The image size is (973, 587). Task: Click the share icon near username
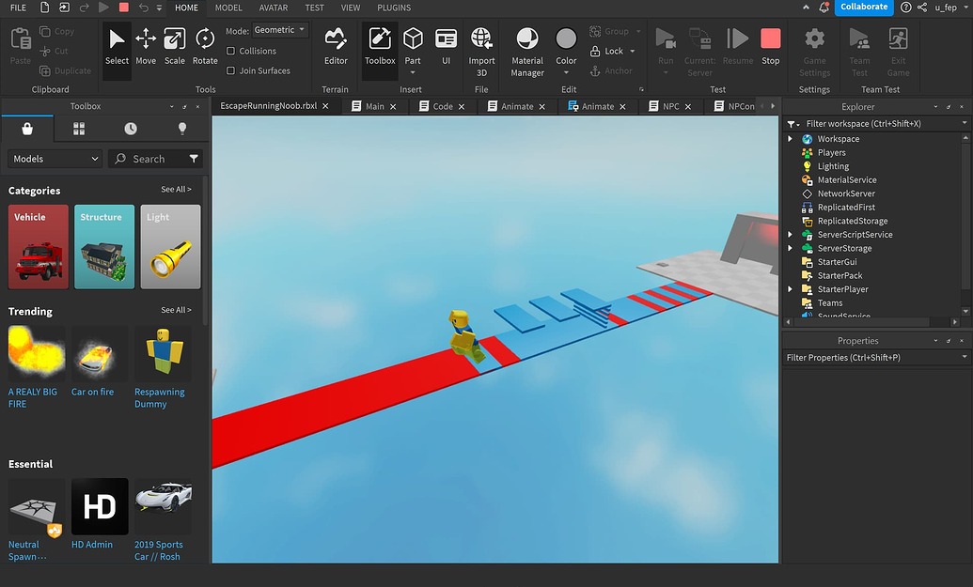(x=922, y=8)
